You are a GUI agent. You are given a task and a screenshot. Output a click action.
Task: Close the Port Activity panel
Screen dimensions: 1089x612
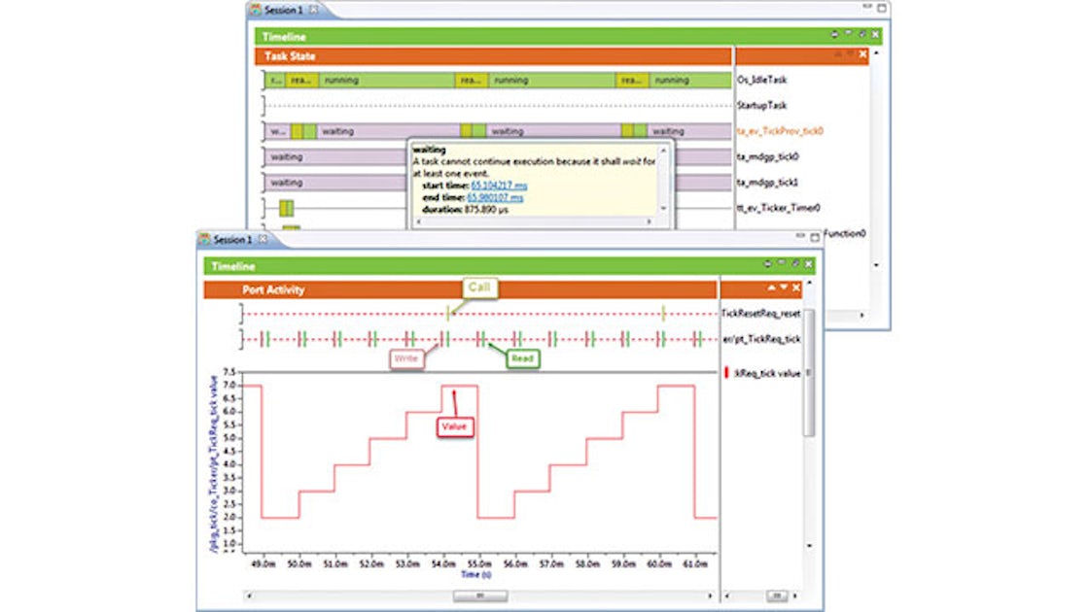tap(796, 289)
